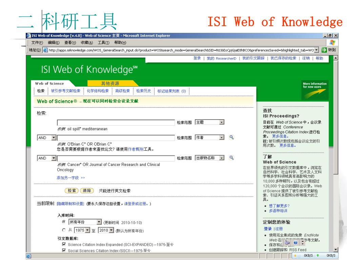This screenshot has height=260, width=347.
Task: Click the 检索 search button
Action: [72, 191]
